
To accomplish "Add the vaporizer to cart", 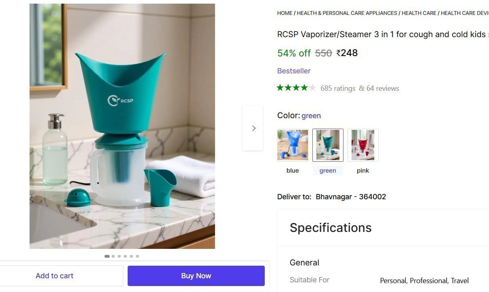I will pos(55,276).
